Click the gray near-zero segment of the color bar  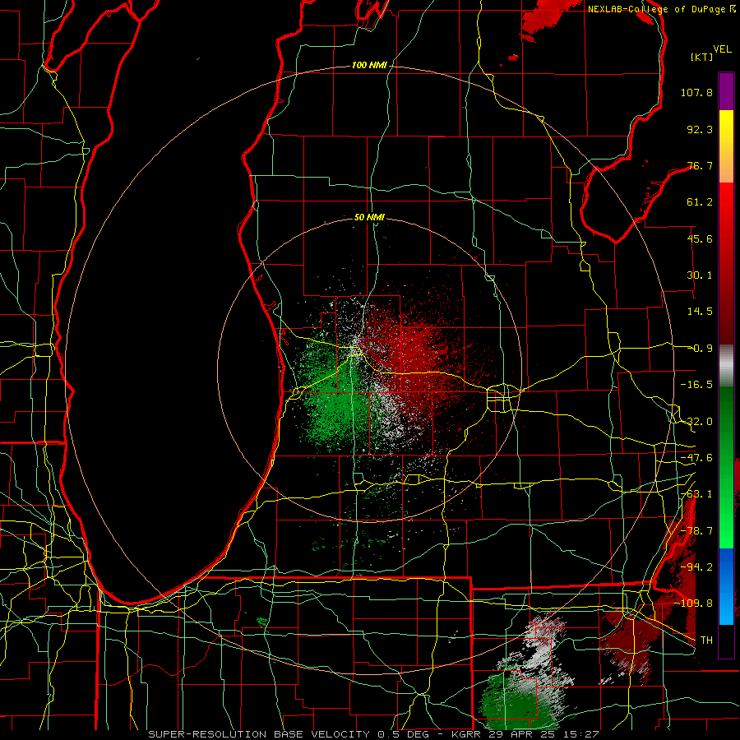(726, 366)
